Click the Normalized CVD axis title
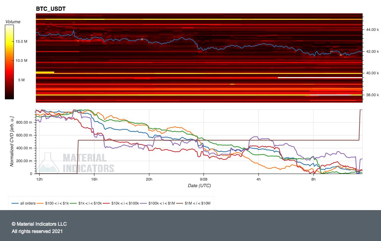Screen dimensions: 381x241 click(12, 141)
